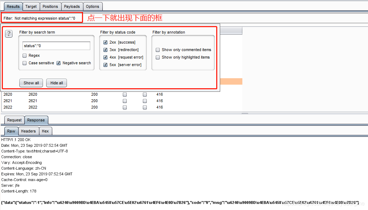
Task: Click length 416 in row 2622
Action: 160,107
